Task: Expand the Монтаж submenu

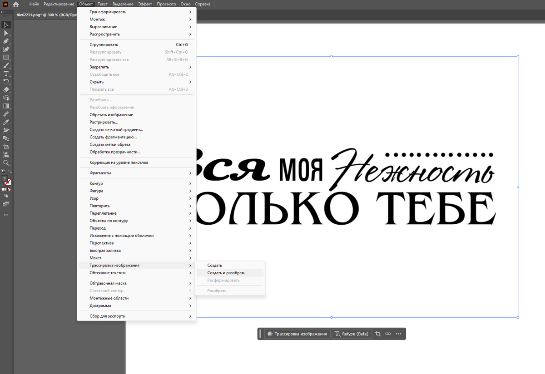Action: (x=137, y=20)
